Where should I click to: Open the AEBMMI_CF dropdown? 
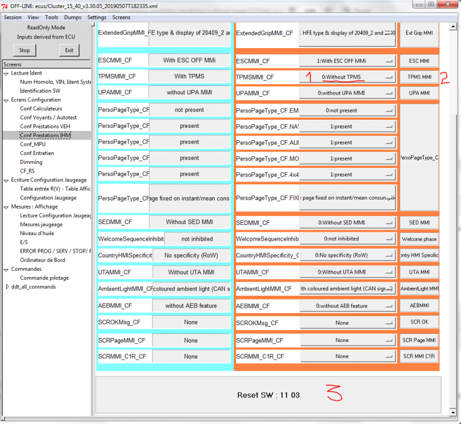347,306
